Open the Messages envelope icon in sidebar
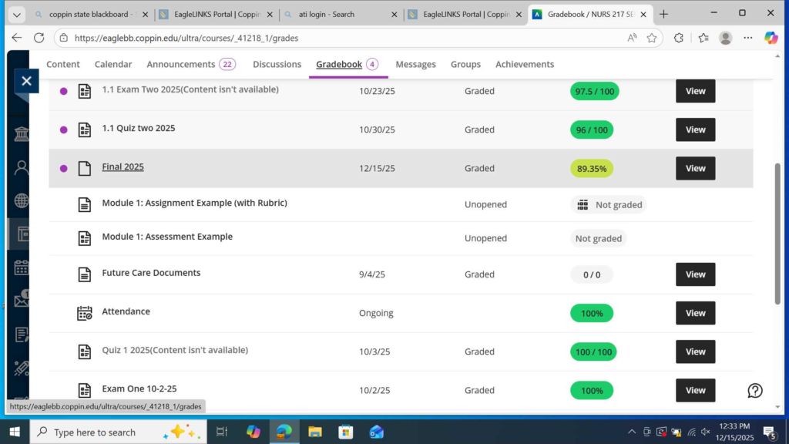 pos(22,301)
